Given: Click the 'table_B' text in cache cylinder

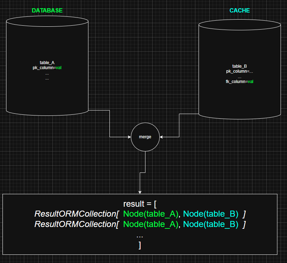Looking at the screenshot, I should [240, 66].
